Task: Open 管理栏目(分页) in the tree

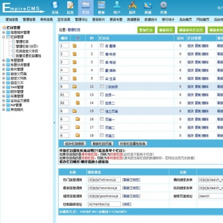Action: pos(27,46)
